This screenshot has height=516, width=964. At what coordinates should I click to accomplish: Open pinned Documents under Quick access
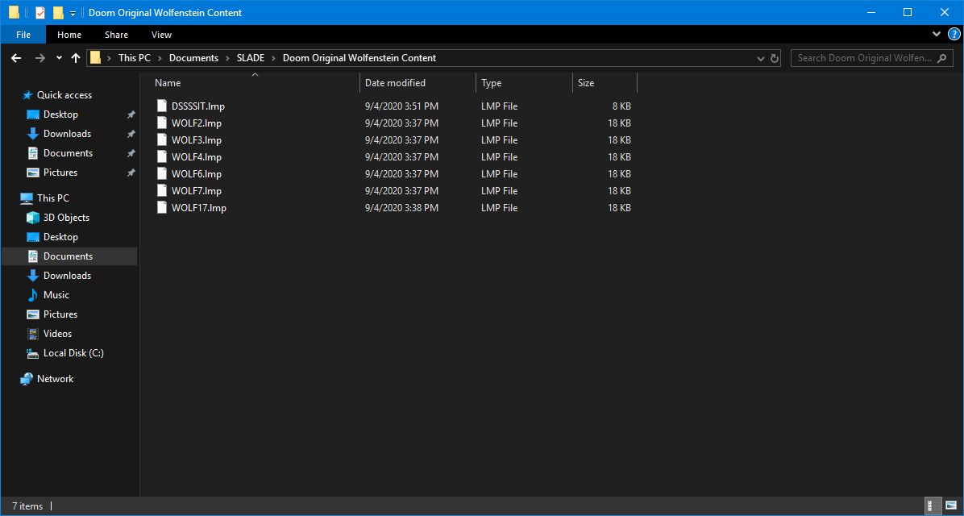tap(68, 153)
